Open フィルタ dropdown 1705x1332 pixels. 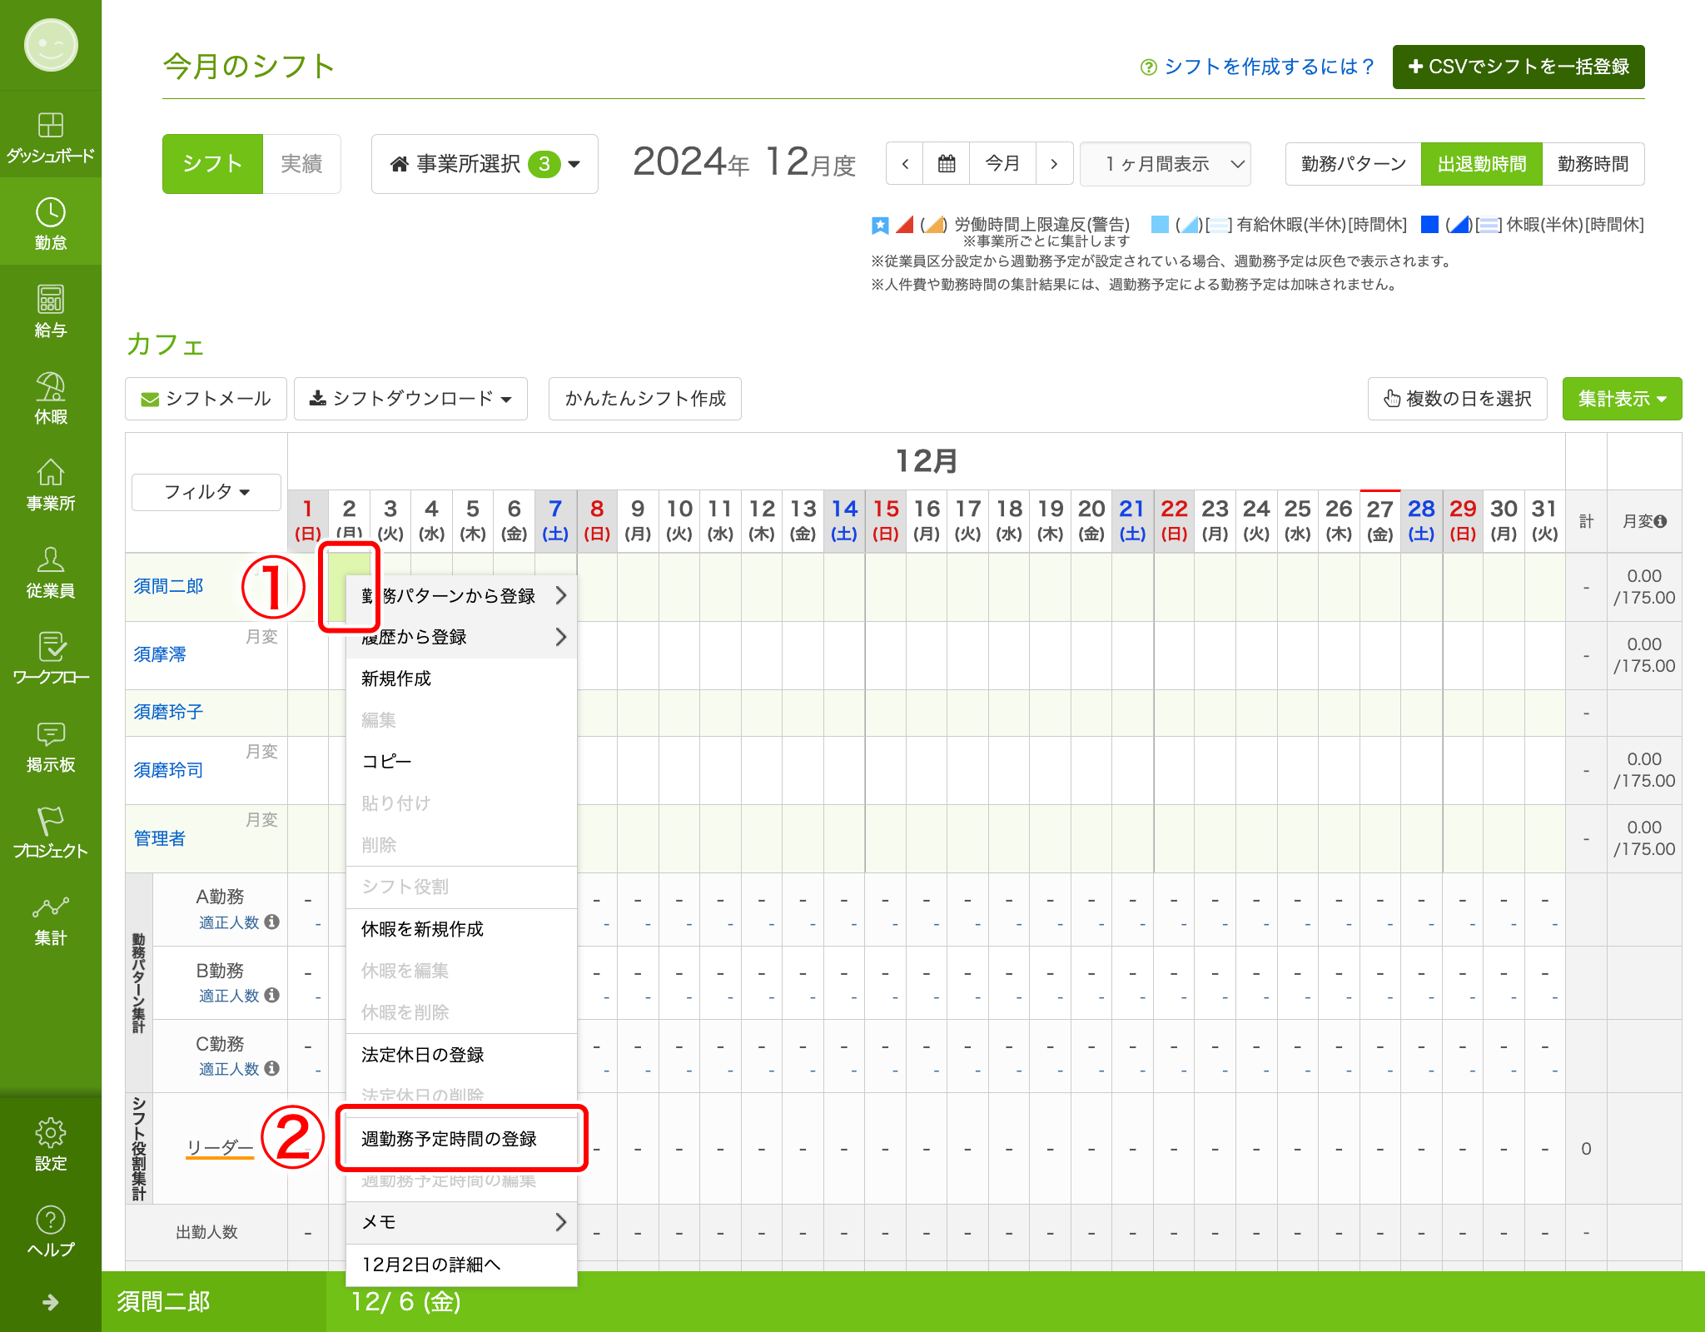[206, 492]
